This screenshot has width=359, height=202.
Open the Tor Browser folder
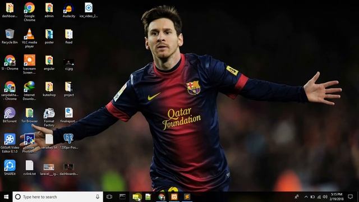coord(30,115)
